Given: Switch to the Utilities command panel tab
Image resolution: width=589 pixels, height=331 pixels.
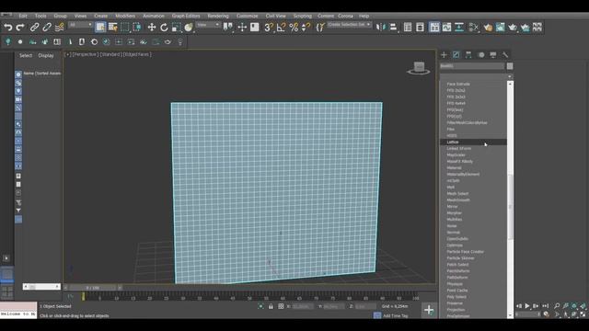Looking at the screenshot, I should (505, 55).
